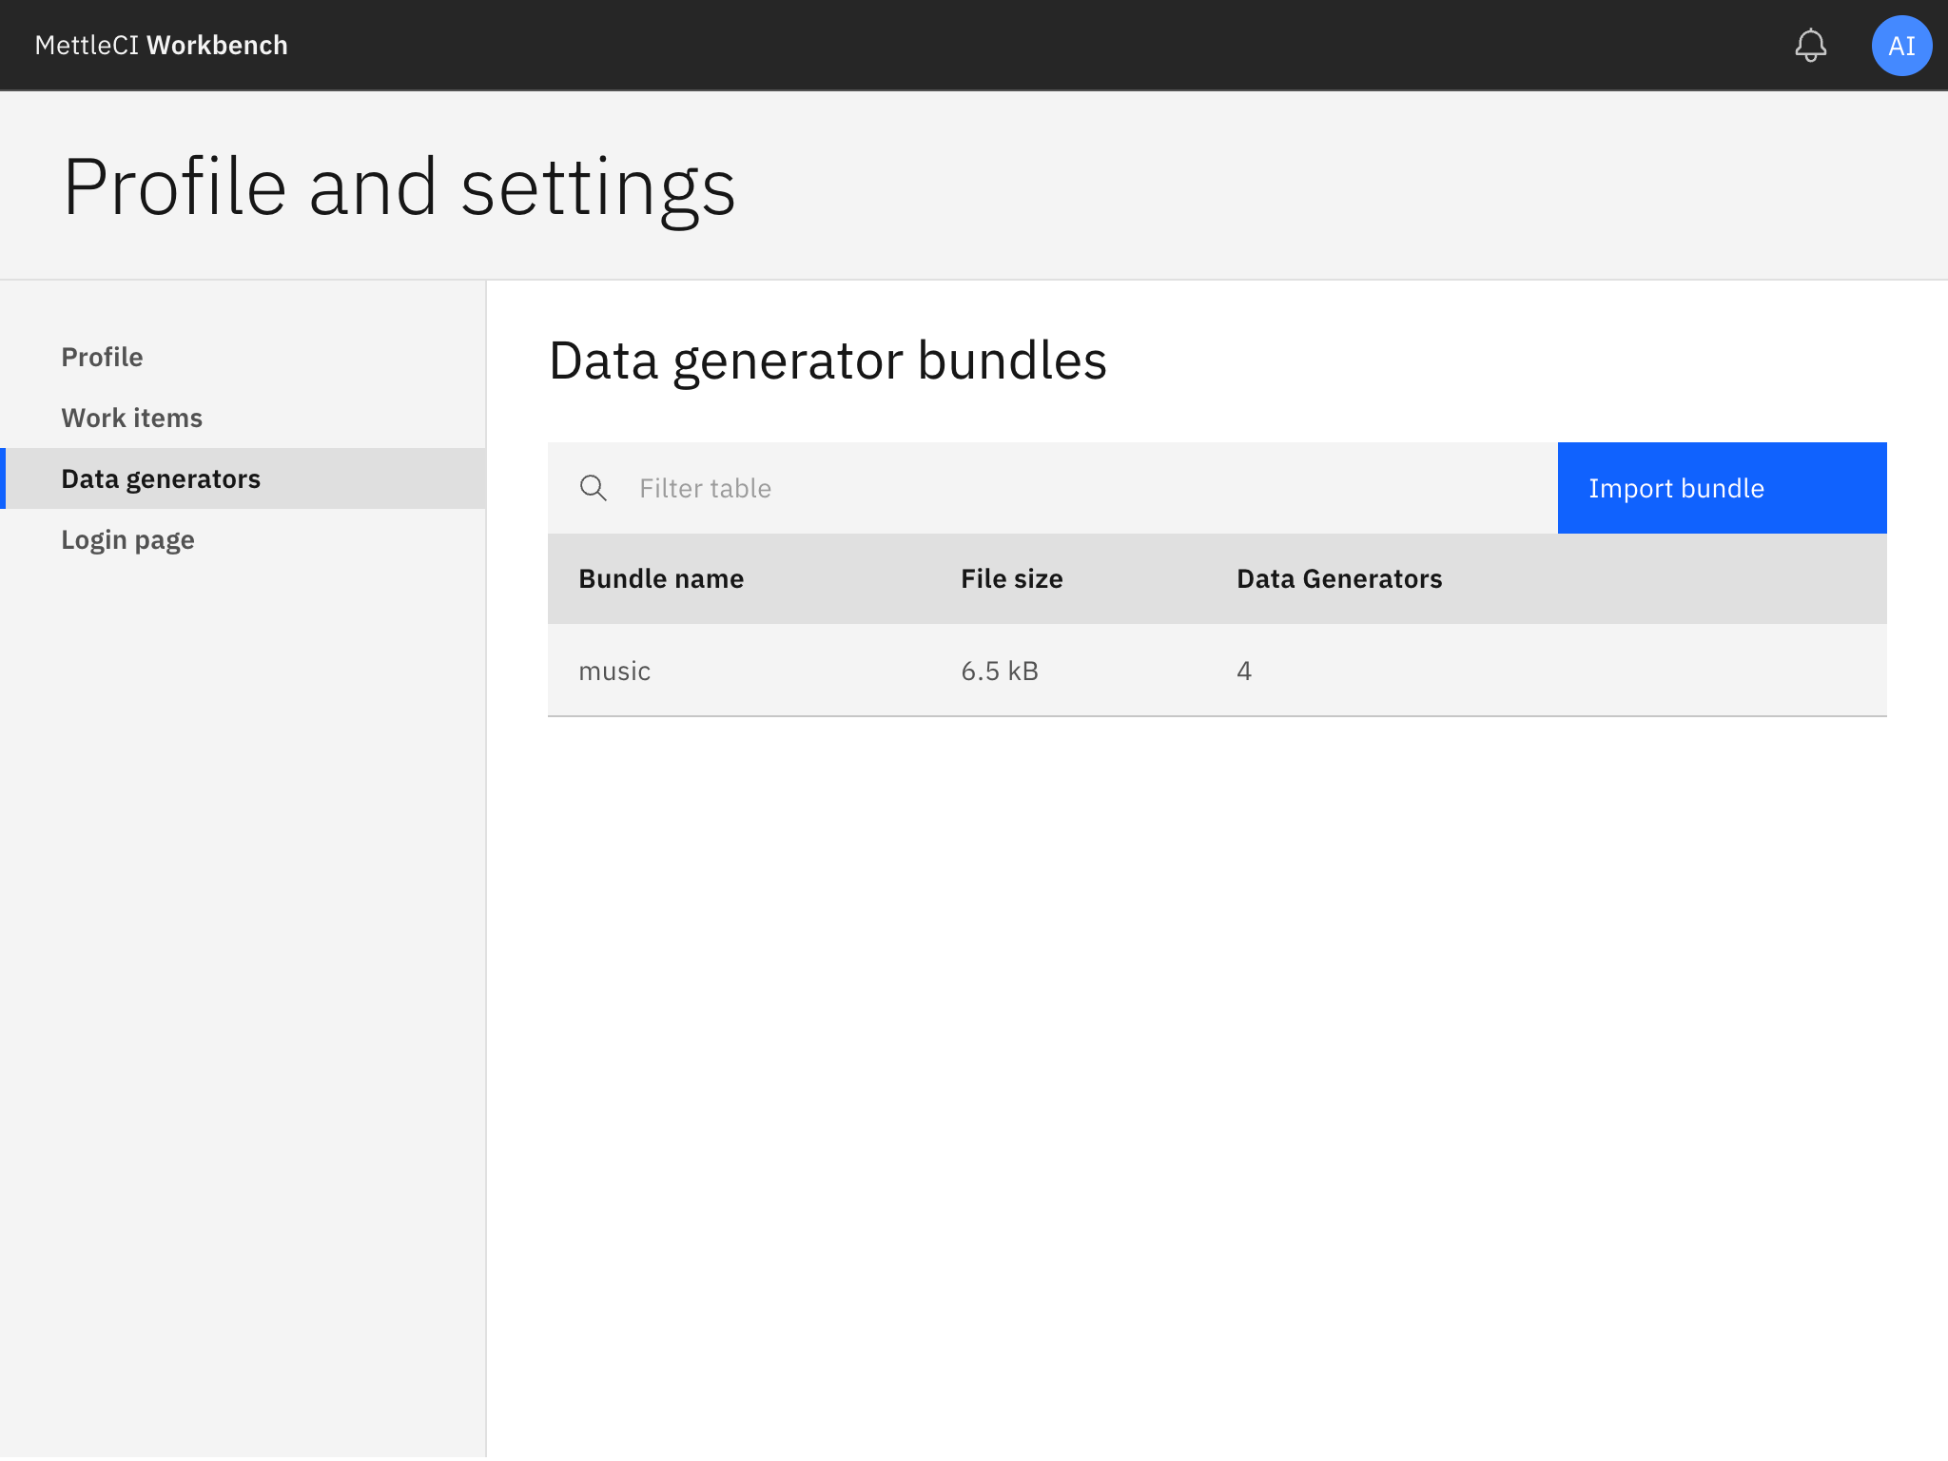Open the notifications bell icon
Viewport: 1948px width, 1461px height.
[x=1811, y=45]
